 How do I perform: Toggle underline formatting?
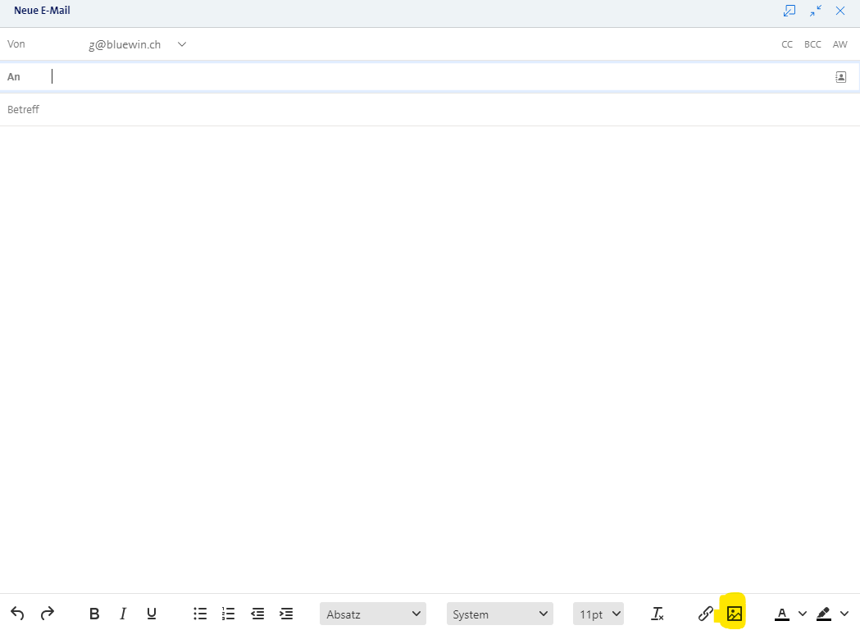tap(151, 613)
